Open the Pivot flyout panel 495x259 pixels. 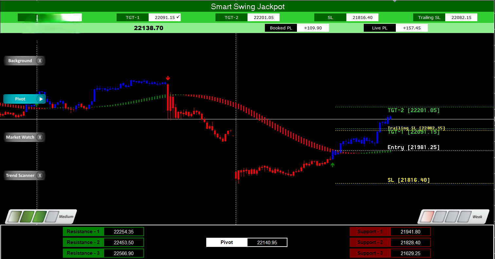point(20,98)
